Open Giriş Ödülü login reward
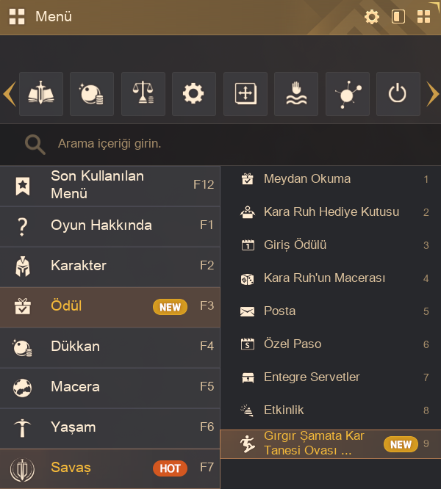 [x=331, y=245]
